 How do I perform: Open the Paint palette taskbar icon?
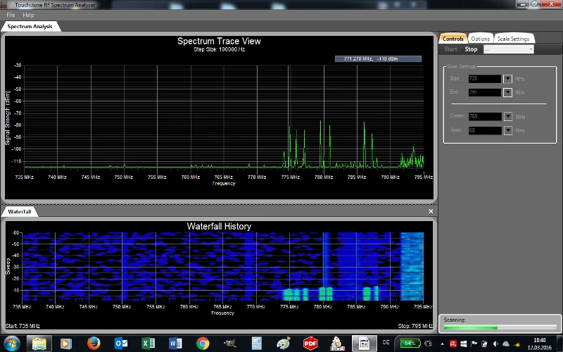pos(284,344)
